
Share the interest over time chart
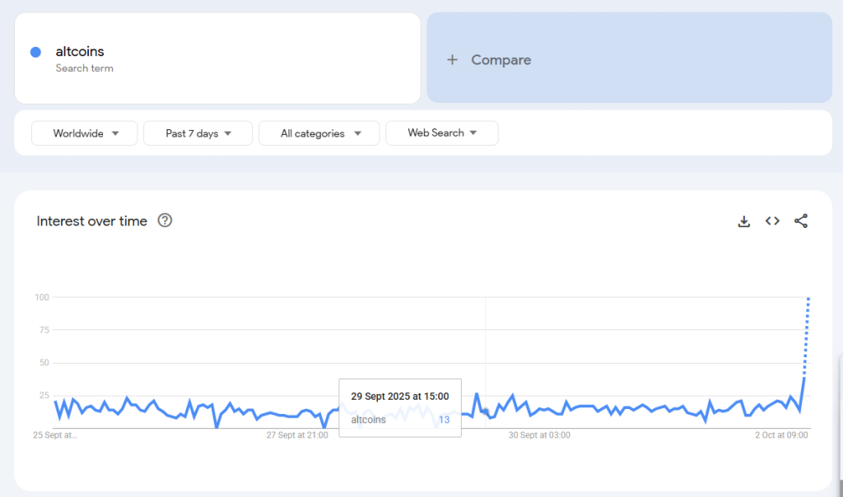point(801,221)
